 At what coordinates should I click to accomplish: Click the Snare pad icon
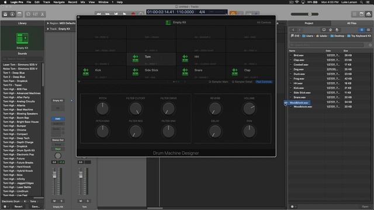[185, 71]
